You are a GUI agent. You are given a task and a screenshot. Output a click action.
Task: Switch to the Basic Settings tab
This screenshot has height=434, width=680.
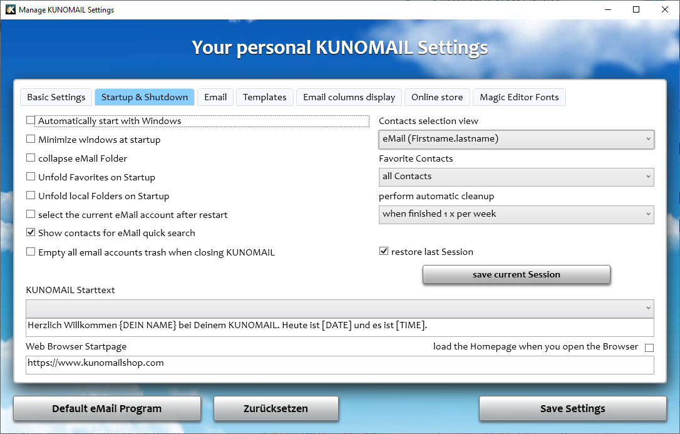56,97
